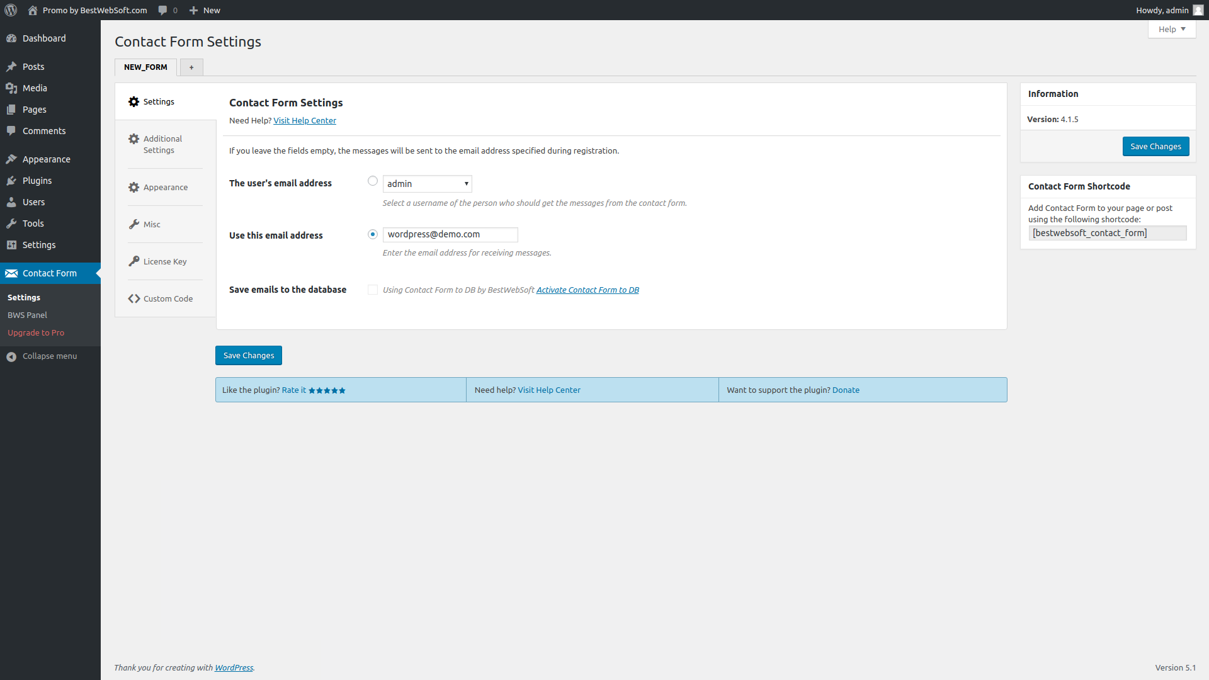Click the Rate it link
Image resolution: width=1209 pixels, height=680 pixels.
(294, 390)
